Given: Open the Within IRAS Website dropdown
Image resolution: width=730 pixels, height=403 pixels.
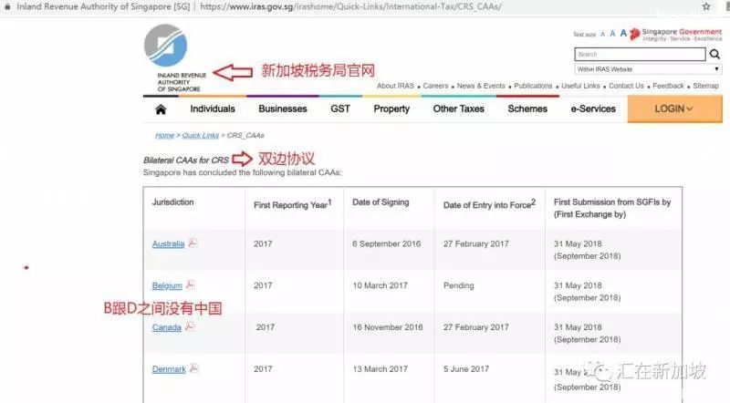Looking at the screenshot, I should pos(648,69).
